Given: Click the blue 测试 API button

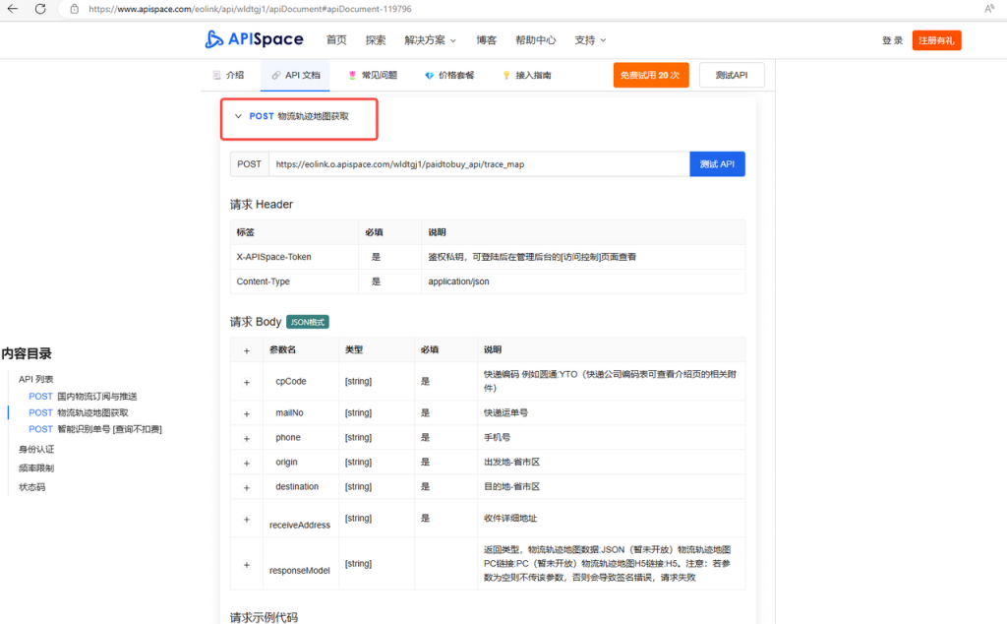Looking at the screenshot, I should tap(717, 163).
